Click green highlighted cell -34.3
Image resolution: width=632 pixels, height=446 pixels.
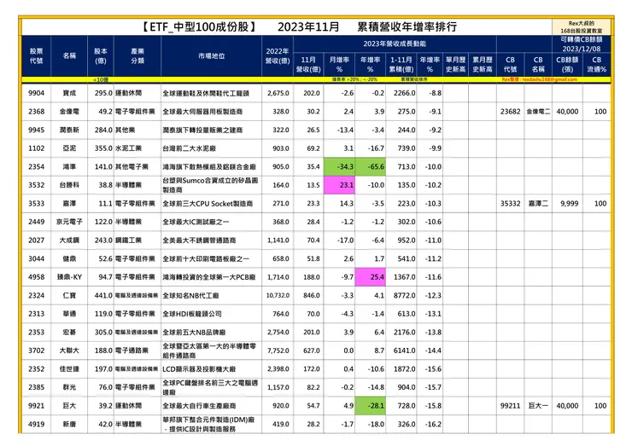tap(339, 166)
